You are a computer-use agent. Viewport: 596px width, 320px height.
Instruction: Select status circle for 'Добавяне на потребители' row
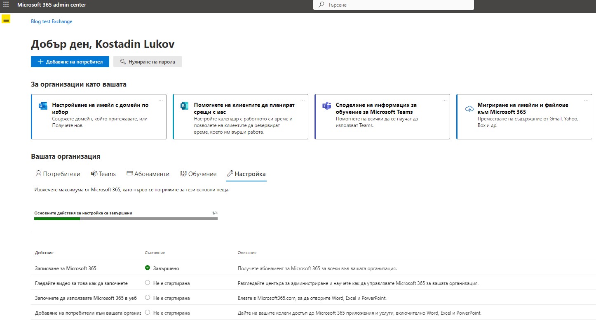(148, 313)
